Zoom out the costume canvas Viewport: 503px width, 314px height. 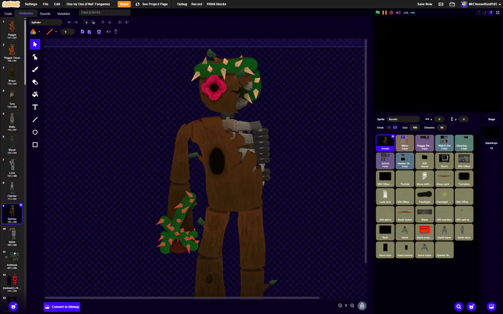[x=340, y=306]
